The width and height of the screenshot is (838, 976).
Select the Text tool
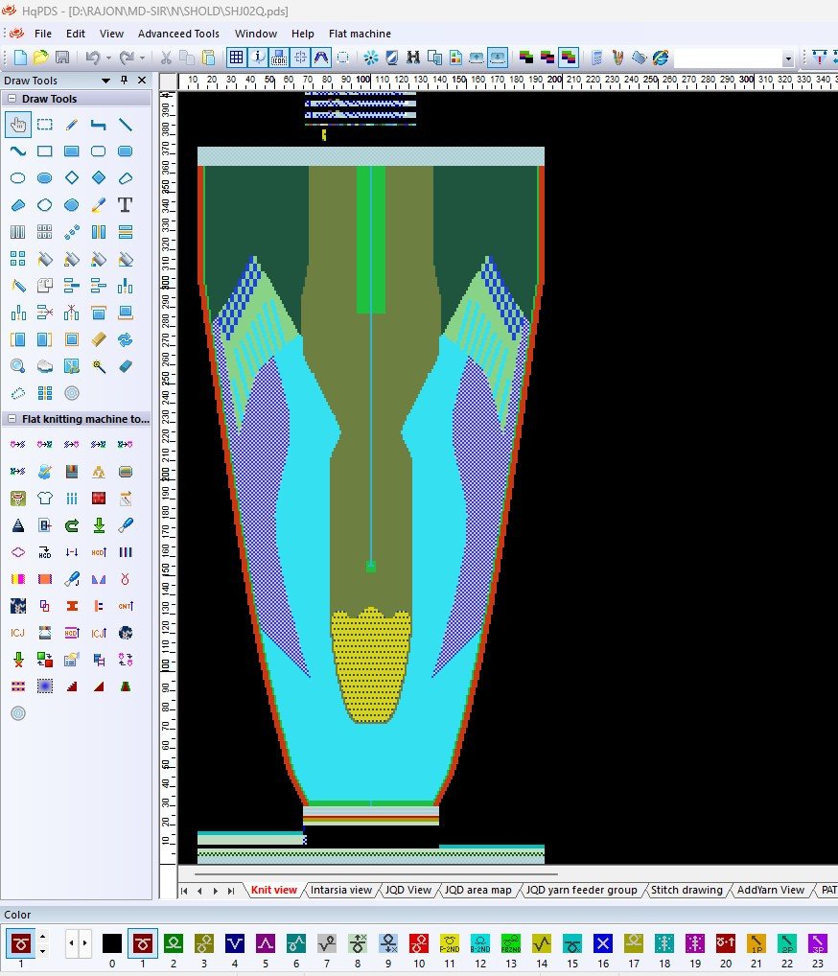click(x=125, y=205)
